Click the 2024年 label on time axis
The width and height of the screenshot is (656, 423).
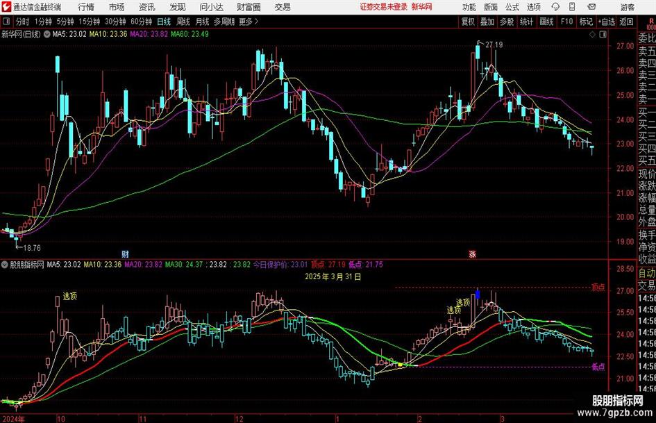pyautogui.click(x=13, y=419)
